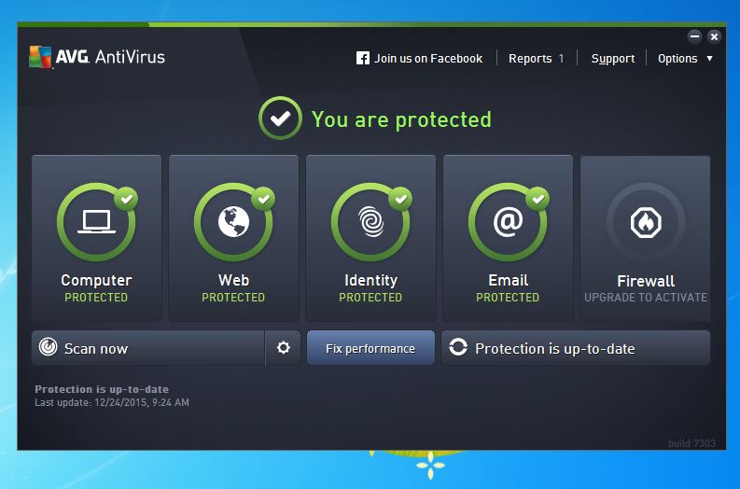740x489 pixels.
Task: Minimize the AVG window
Action: coord(694,36)
